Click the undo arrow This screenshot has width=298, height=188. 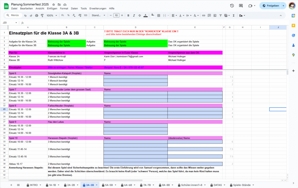pos(26,15)
